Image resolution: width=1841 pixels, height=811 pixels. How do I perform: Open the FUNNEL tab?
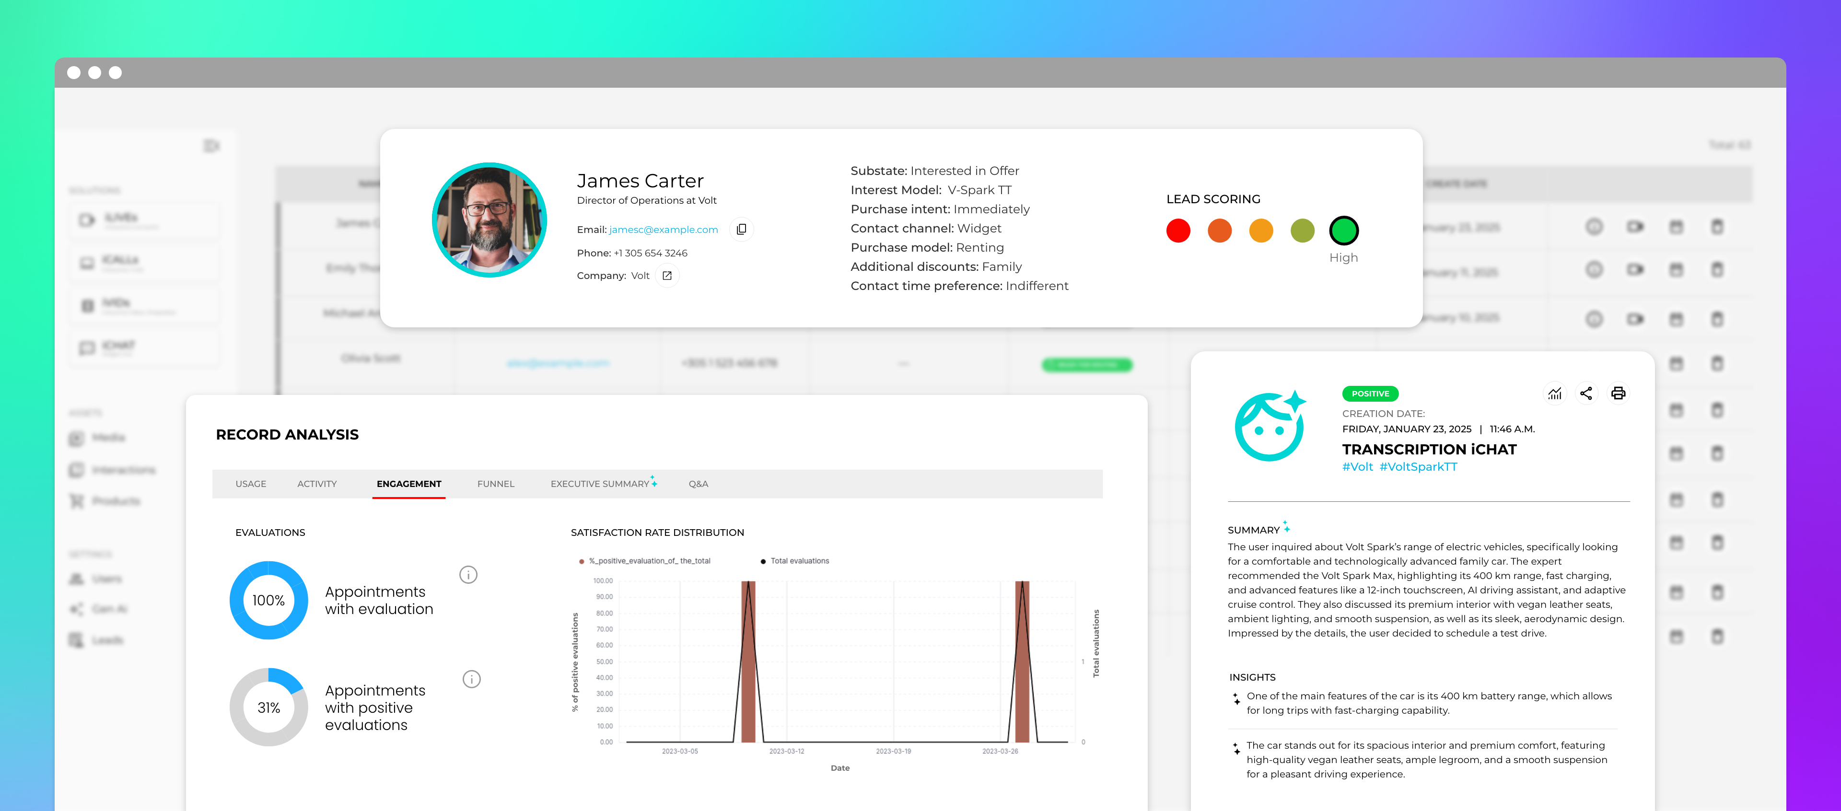coord(495,484)
